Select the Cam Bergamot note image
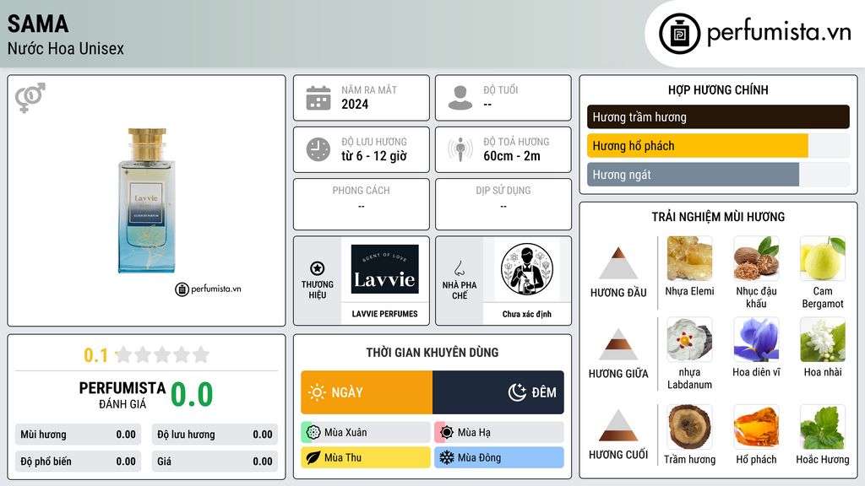This screenshot has width=865, height=486. [x=823, y=258]
